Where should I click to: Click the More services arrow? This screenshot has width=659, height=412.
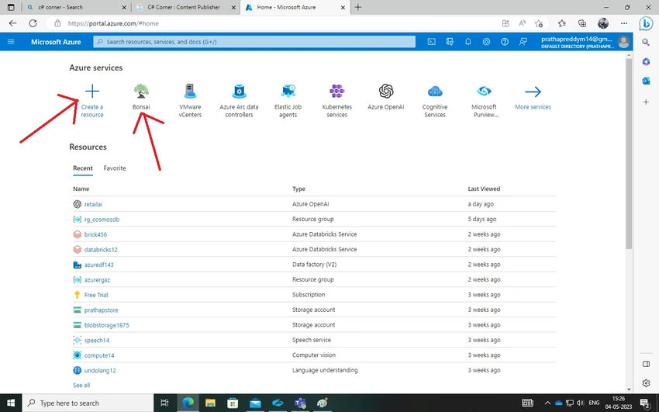(x=533, y=92)
